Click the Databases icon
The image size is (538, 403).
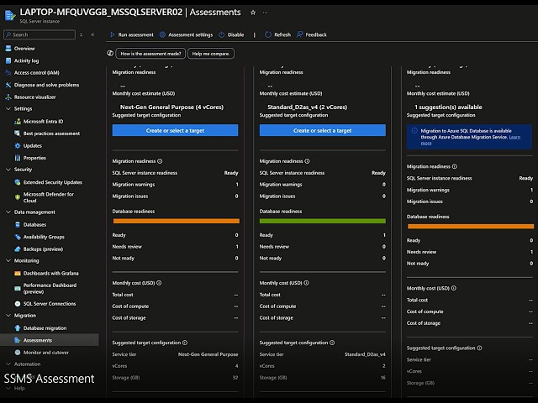point(18,225)
